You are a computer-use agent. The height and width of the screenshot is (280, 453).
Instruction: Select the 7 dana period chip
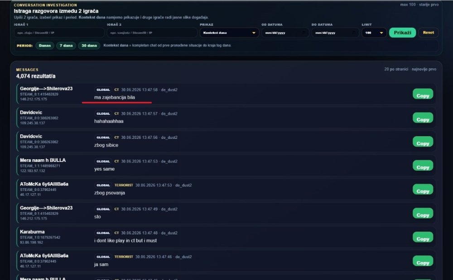point(66,46)
